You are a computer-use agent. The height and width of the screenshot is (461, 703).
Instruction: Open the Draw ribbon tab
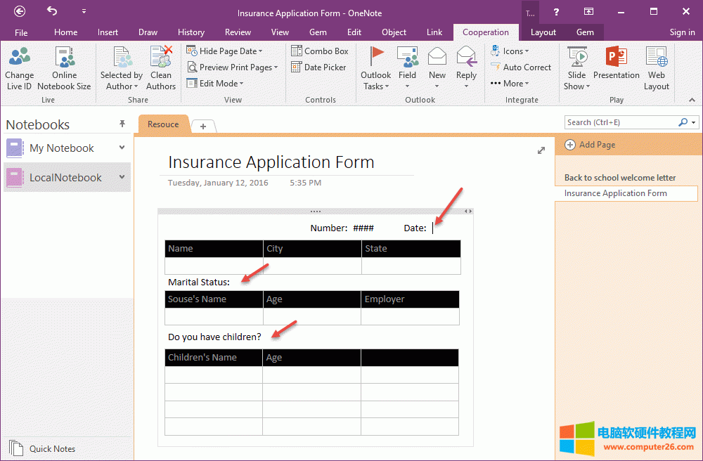(148, 32)
